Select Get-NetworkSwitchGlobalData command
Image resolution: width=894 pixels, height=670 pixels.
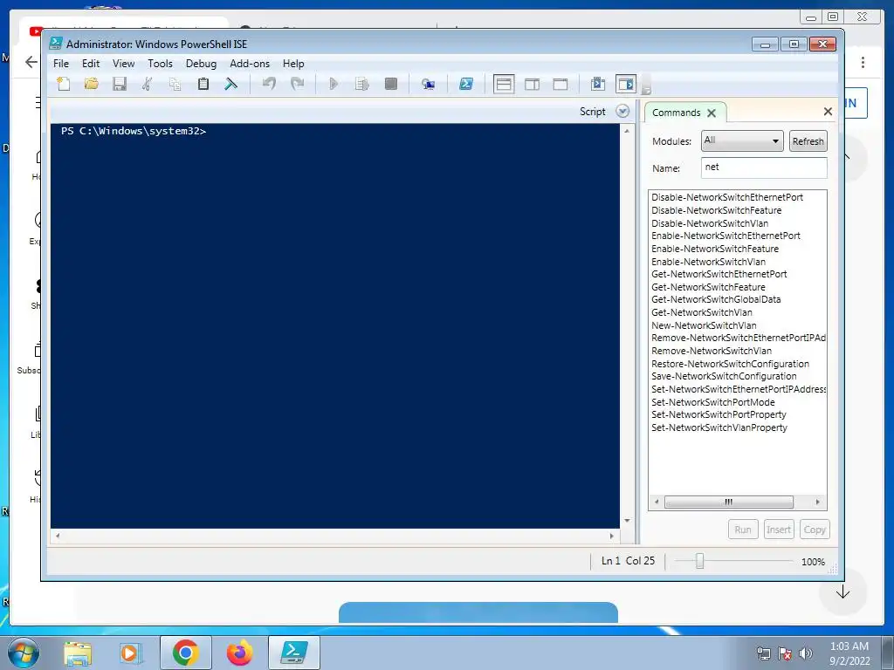[716, 299]
